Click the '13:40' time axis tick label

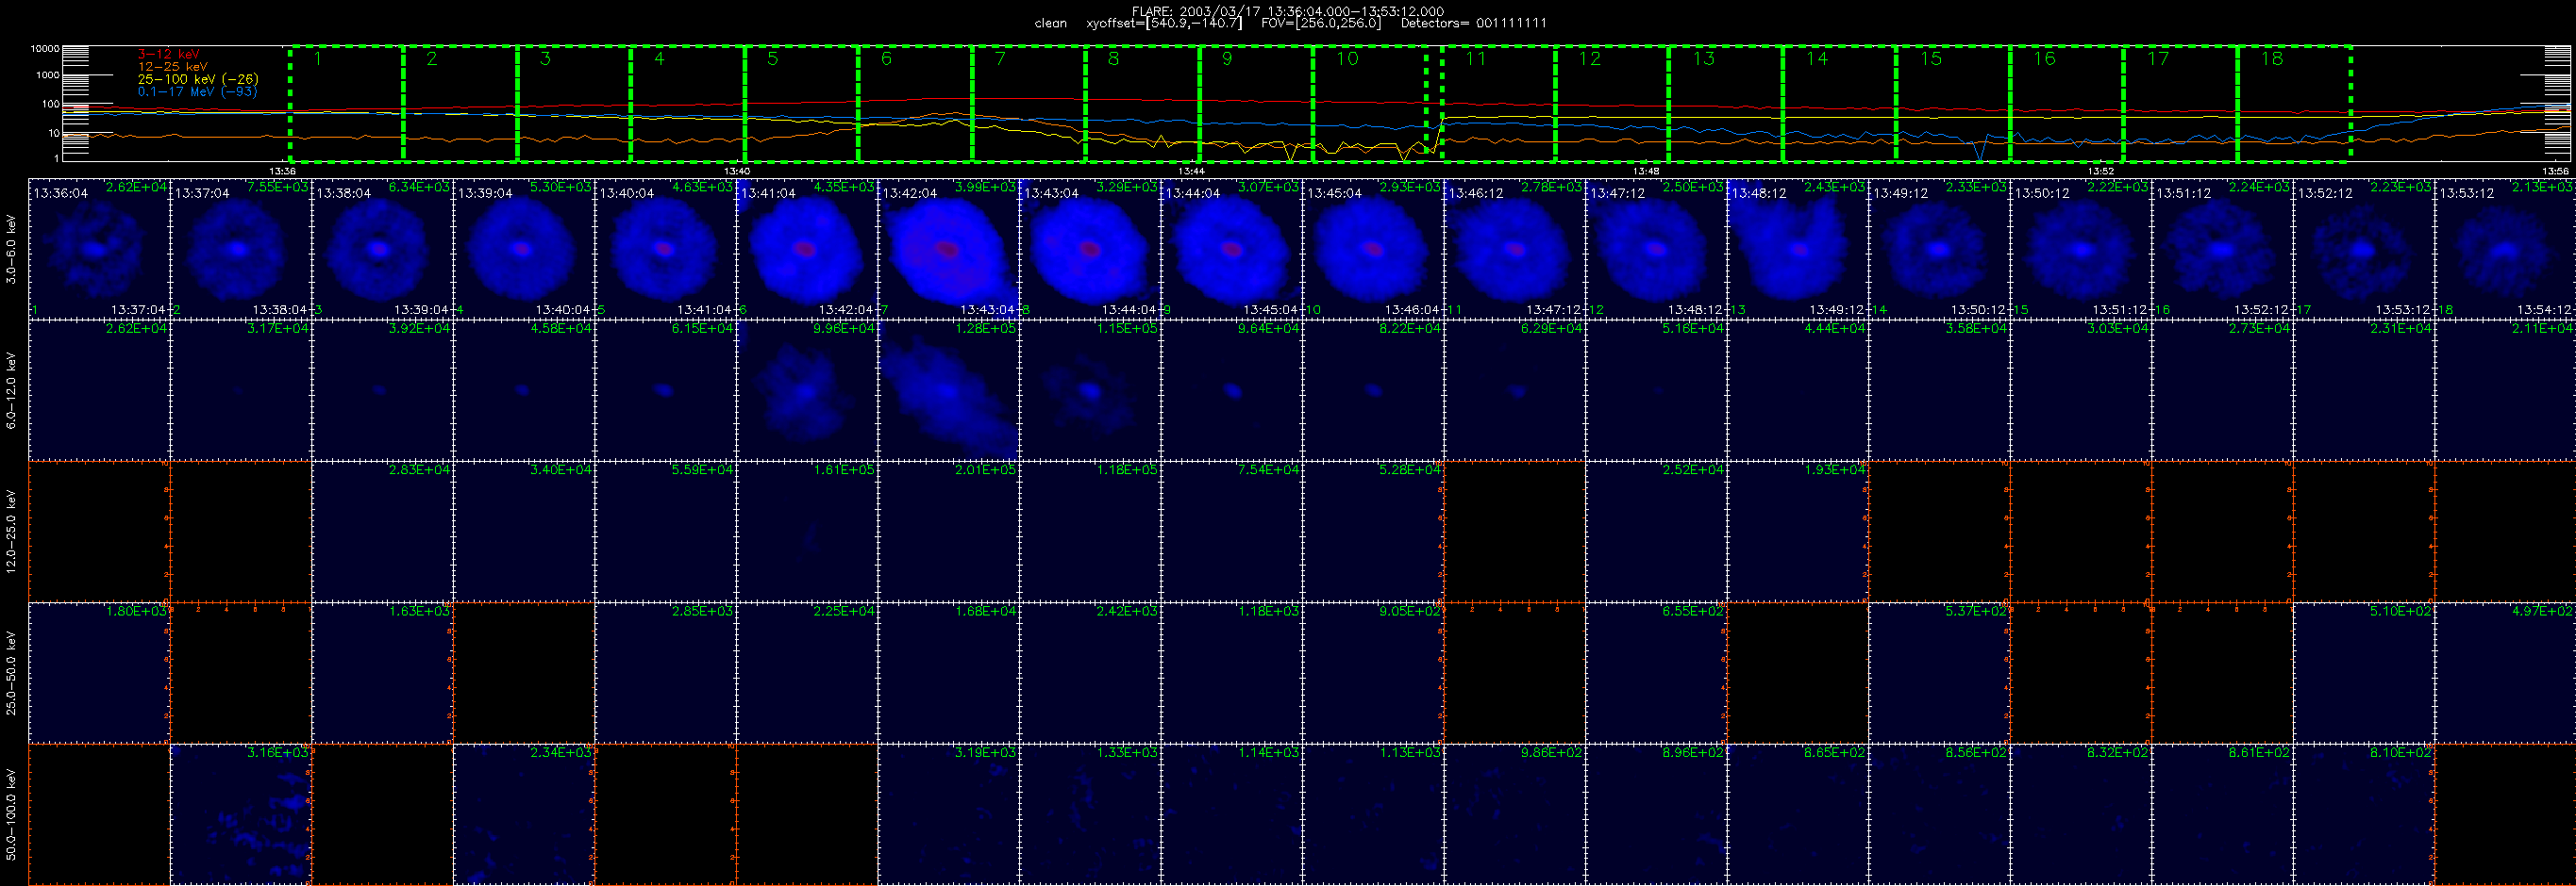pyautogui.click(x=737, y=171)
